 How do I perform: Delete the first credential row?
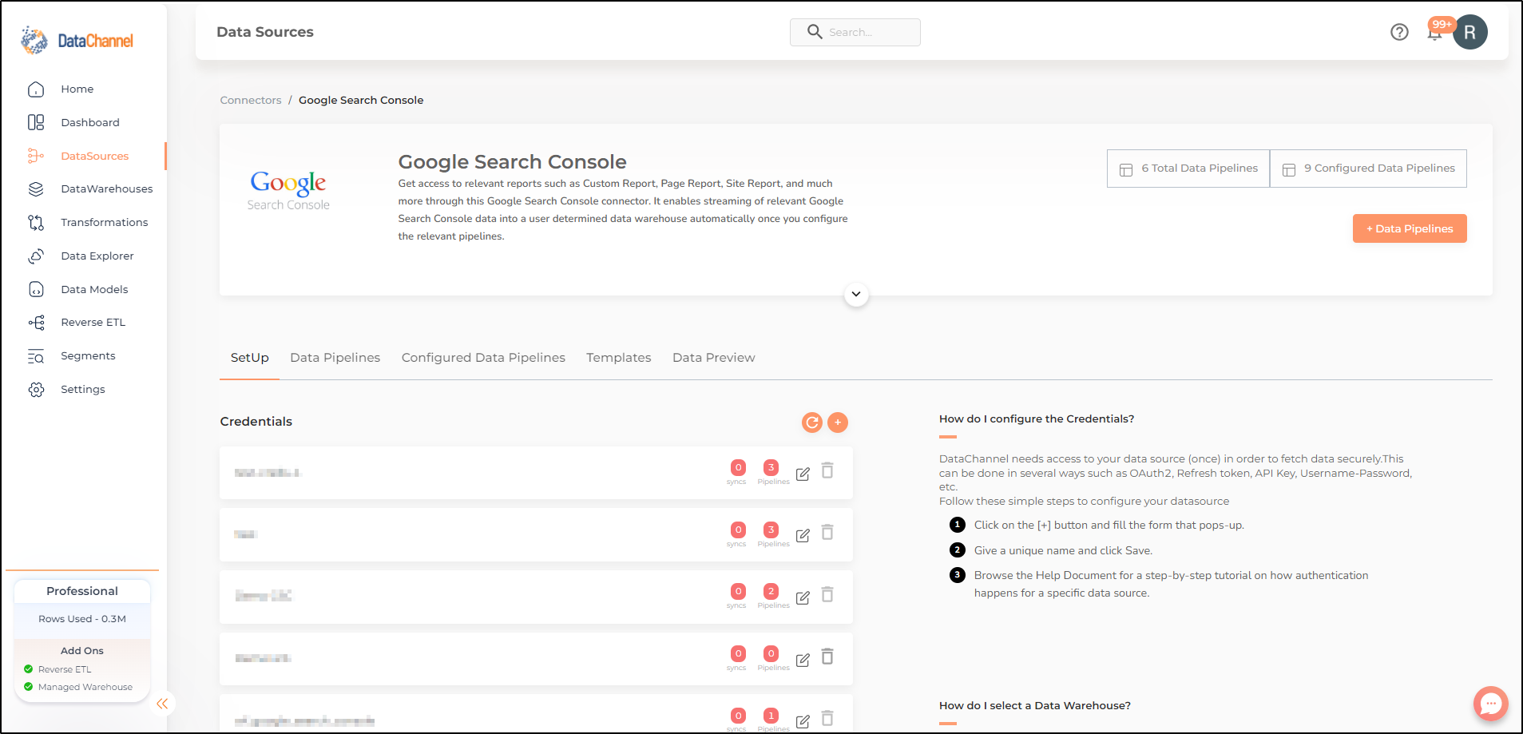[827, 471]
